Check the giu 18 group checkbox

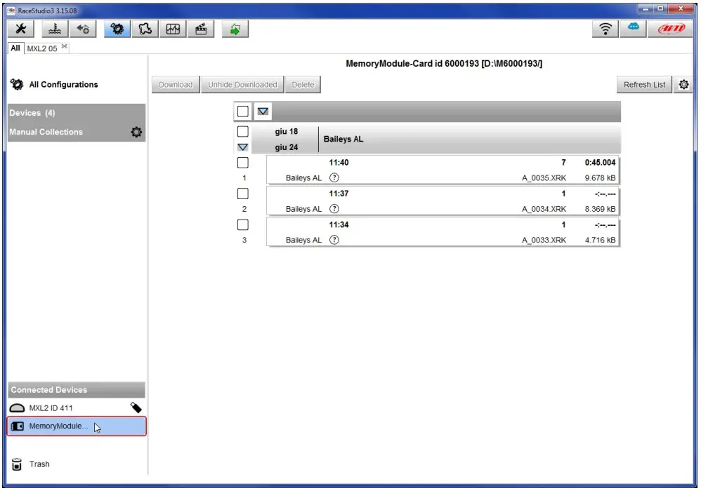point(243,132)
